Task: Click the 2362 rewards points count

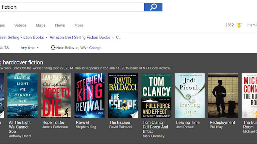Action: click(x=229, y=25)
